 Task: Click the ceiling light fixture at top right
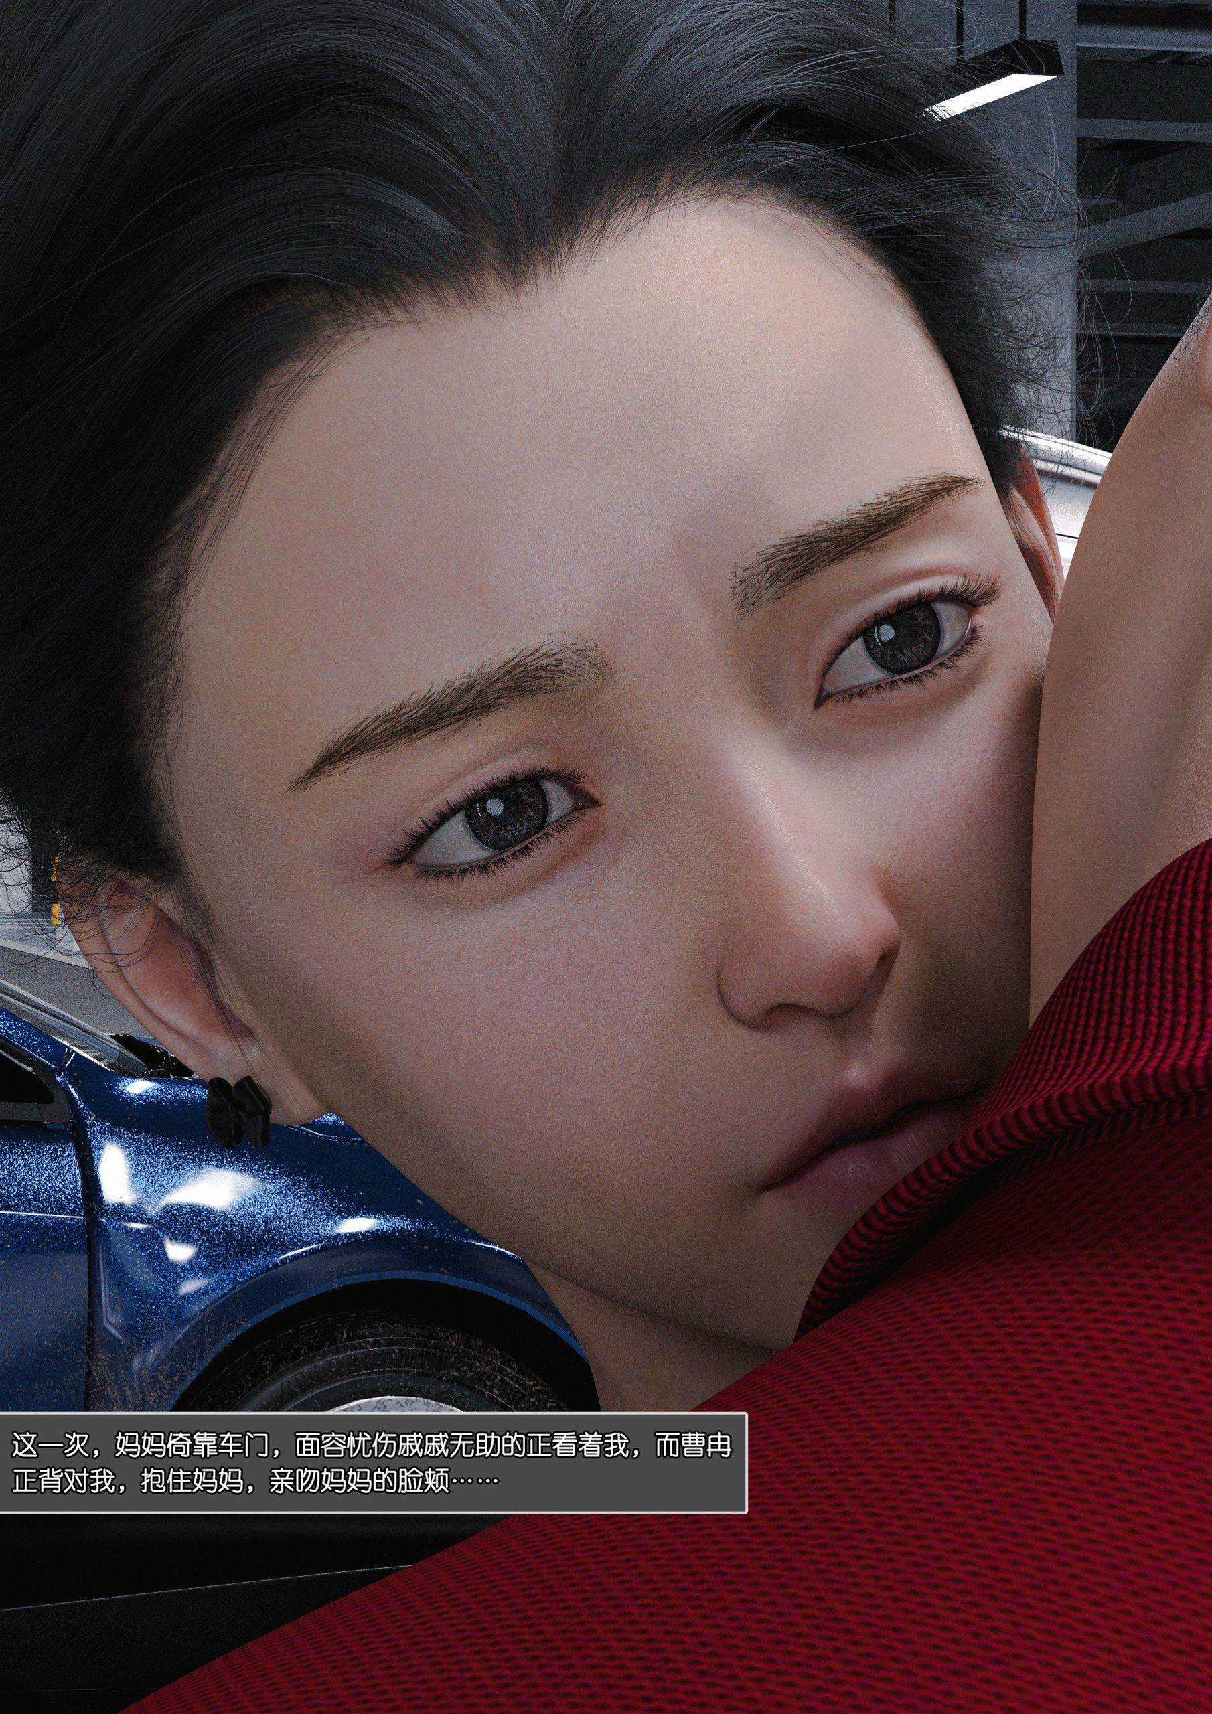[x=993, y=82]
